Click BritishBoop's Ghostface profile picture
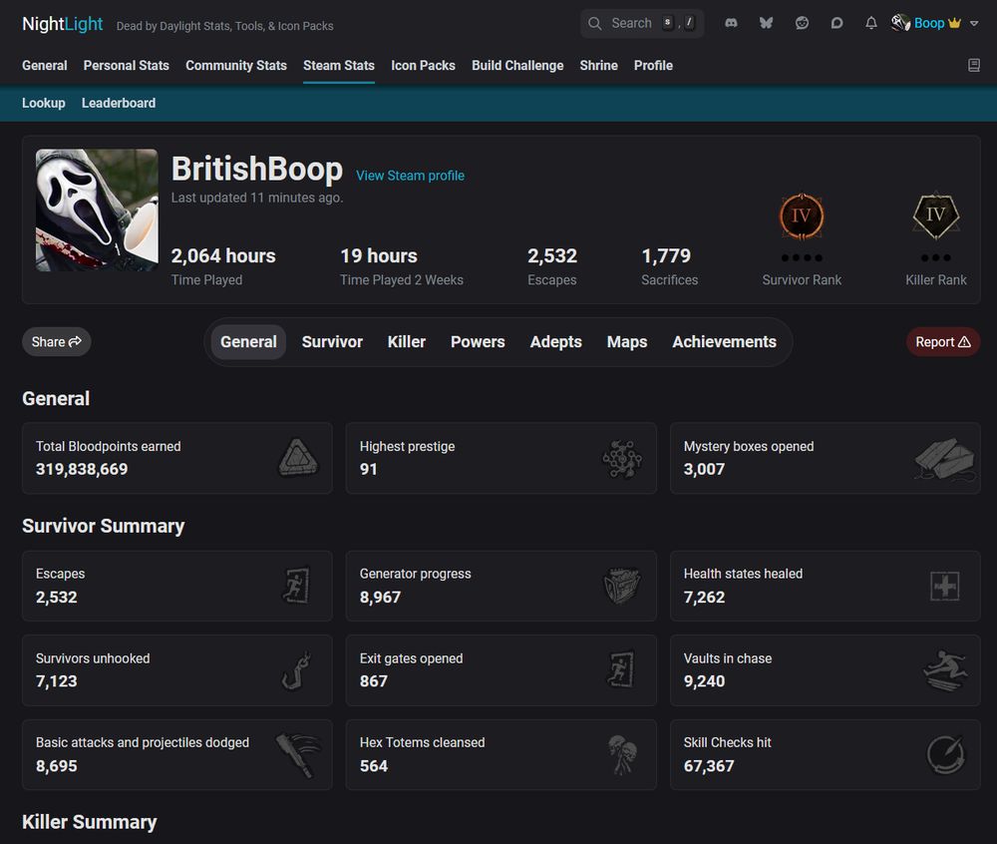 (x=96, y=210)
